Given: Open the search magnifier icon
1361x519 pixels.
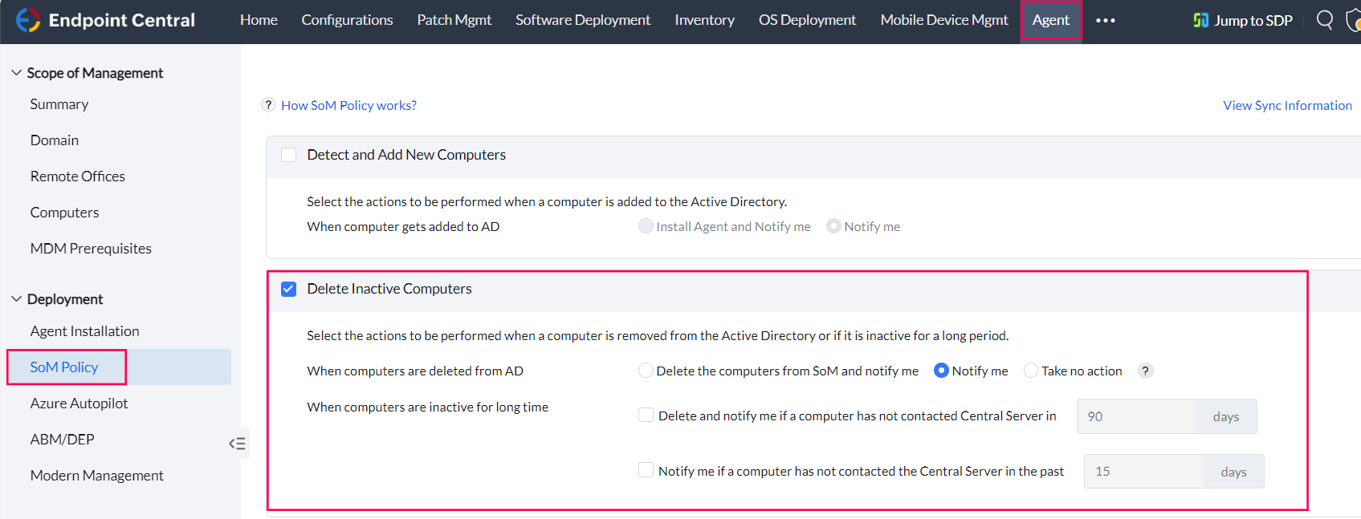Looking at the screenshot, I should pos(1325,20).
